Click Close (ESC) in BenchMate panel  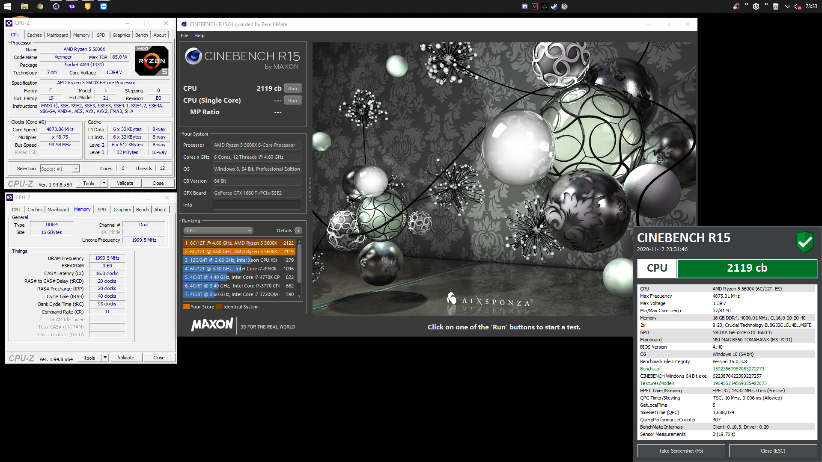[x=773, y=451]
